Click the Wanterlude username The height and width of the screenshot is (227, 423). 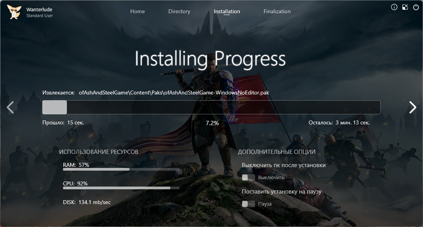coord(39,9)
